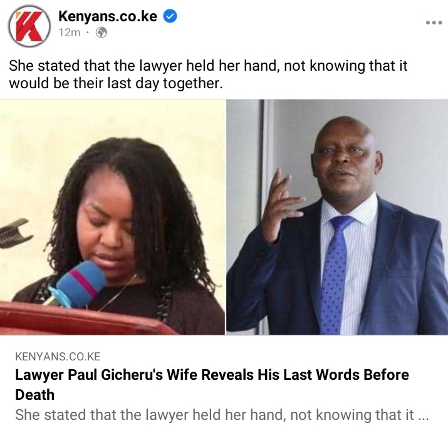Open the left photo of woman at microphone

coord(112,216)
